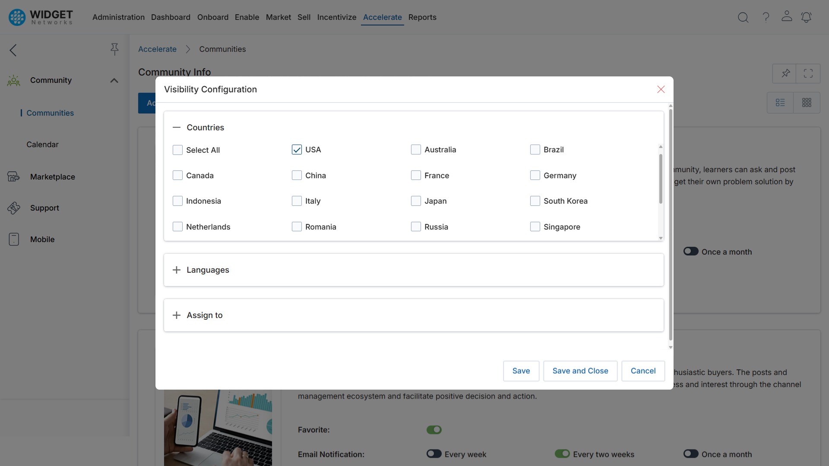Open the search icon in the top bar
This screenshot has height=466, width=829.
743,17
